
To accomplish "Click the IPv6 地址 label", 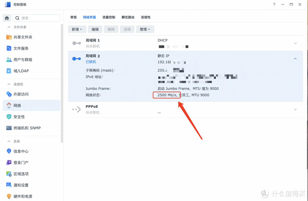I will (x=94, y=77).
